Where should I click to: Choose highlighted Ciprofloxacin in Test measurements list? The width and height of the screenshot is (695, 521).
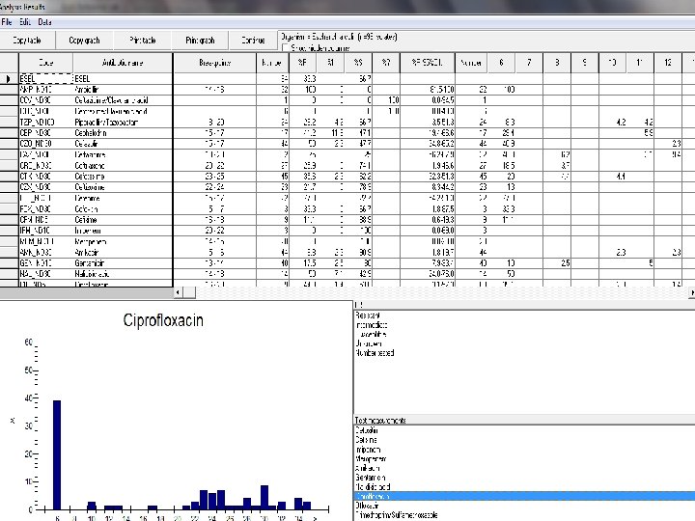525,496
